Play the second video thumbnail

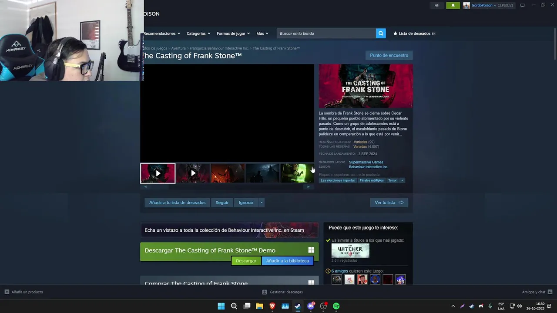pos(193,173)
